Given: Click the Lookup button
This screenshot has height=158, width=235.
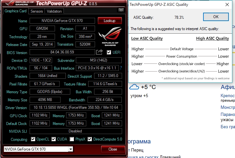Looking at the screenshot, I should (110, 21).
